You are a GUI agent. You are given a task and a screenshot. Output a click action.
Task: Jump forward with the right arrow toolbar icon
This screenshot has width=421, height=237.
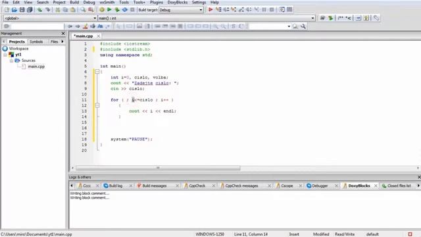point(78,26)
